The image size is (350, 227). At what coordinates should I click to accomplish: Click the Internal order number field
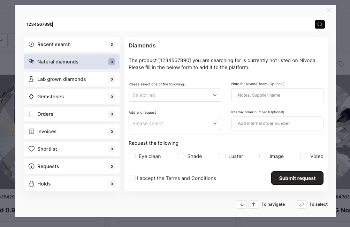[277, 123]
